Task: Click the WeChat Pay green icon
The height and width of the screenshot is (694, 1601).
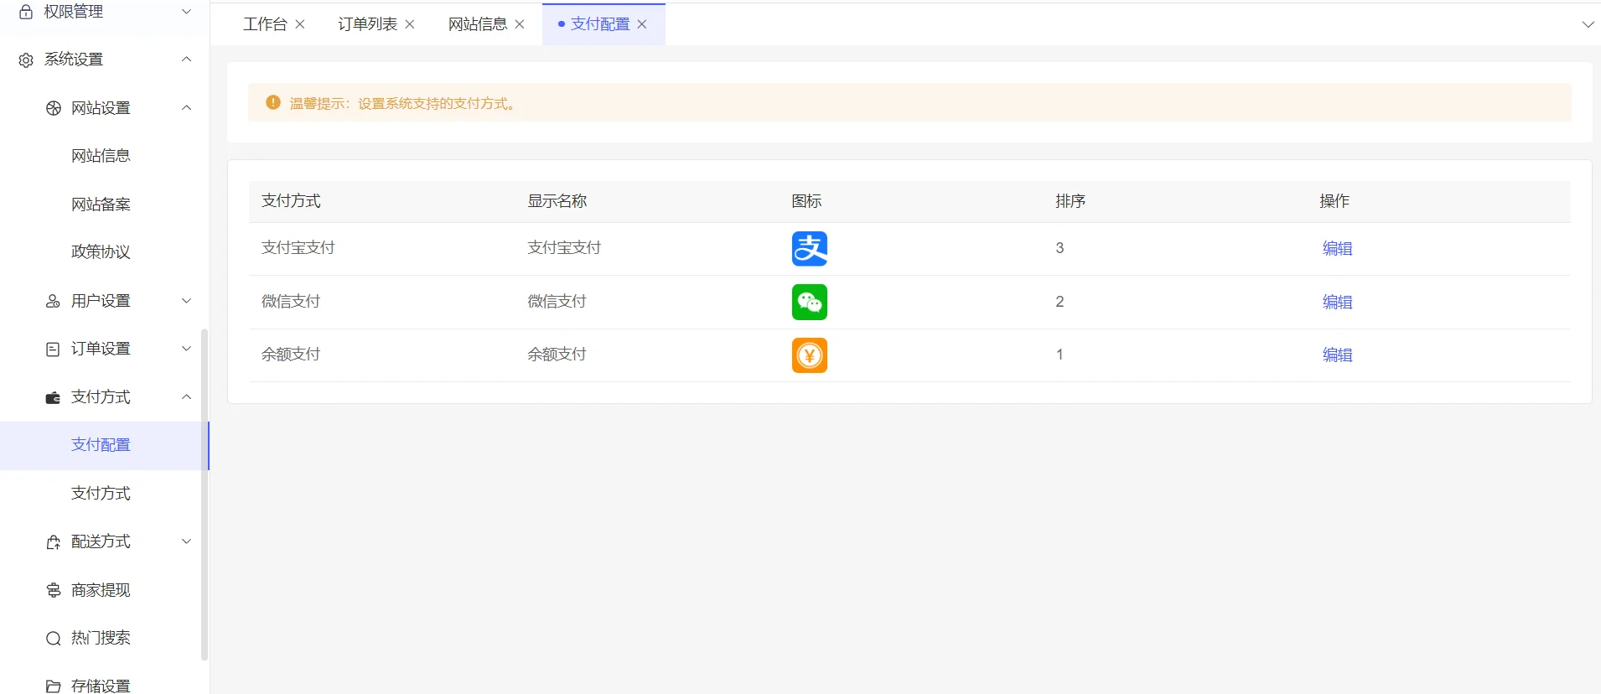Action: click(809, 302)
